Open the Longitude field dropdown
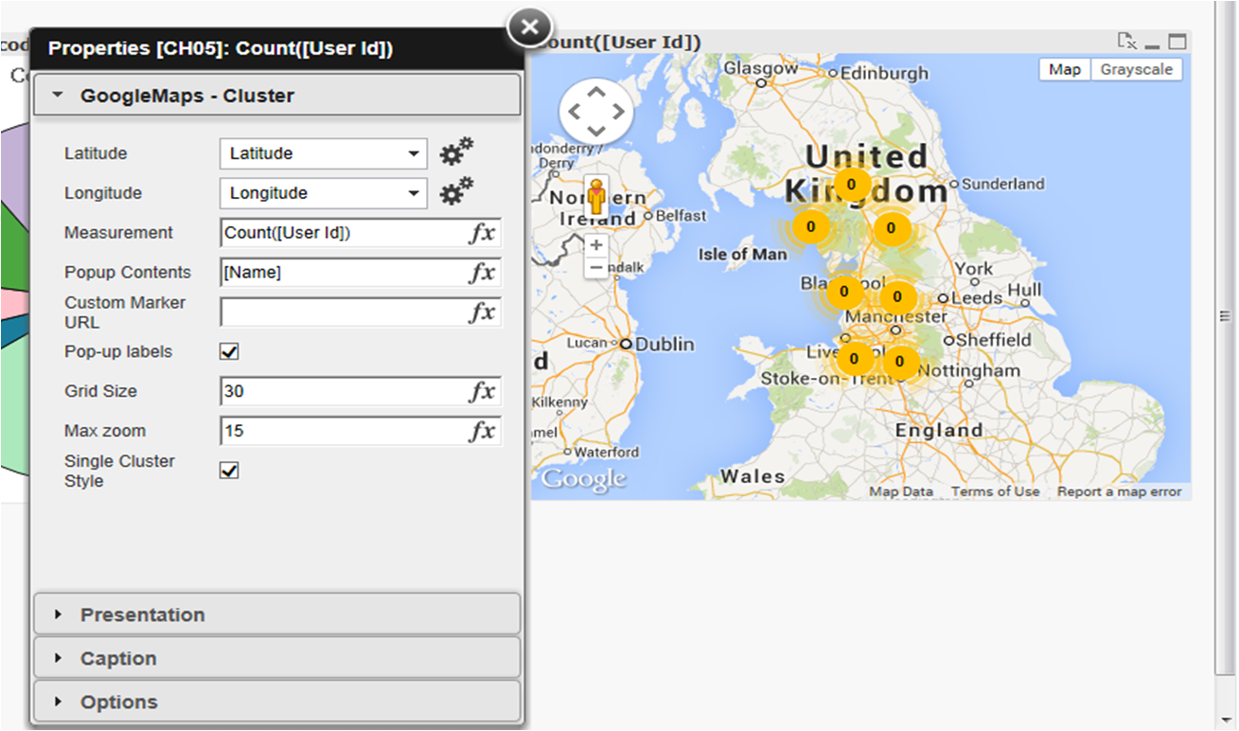This screenshot has width=1239, height=731. (x=324, y=193)
